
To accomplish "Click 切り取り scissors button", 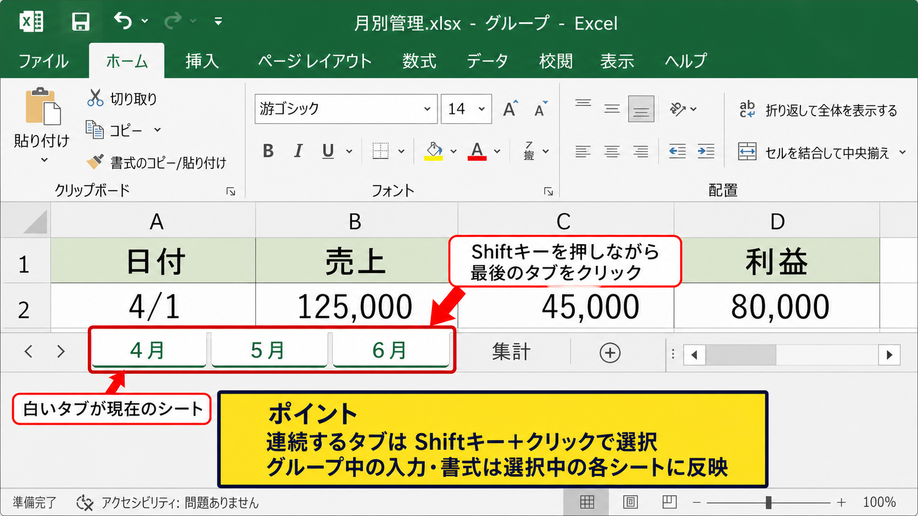I will (122, 99).
